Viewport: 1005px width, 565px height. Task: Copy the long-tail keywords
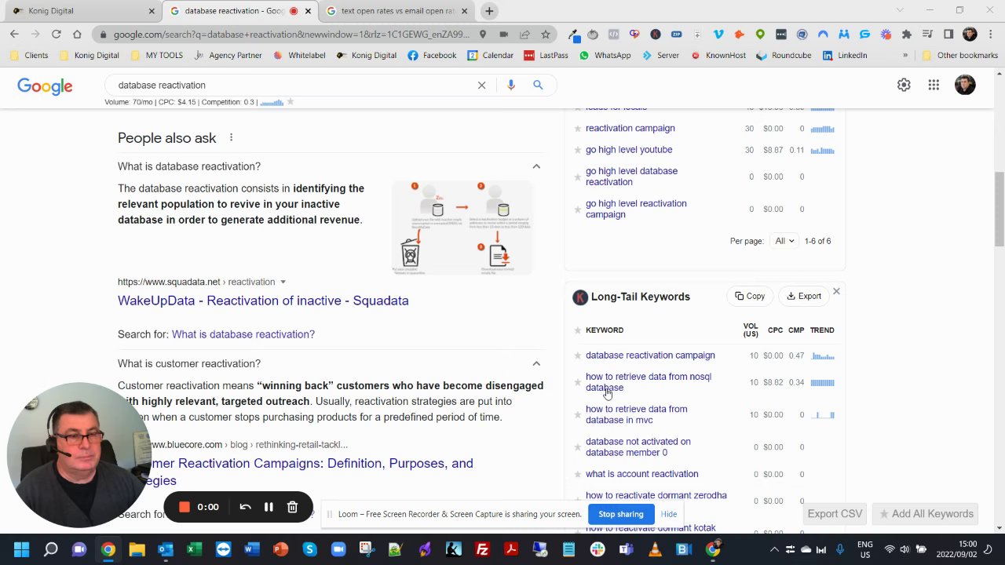point(749,297)
